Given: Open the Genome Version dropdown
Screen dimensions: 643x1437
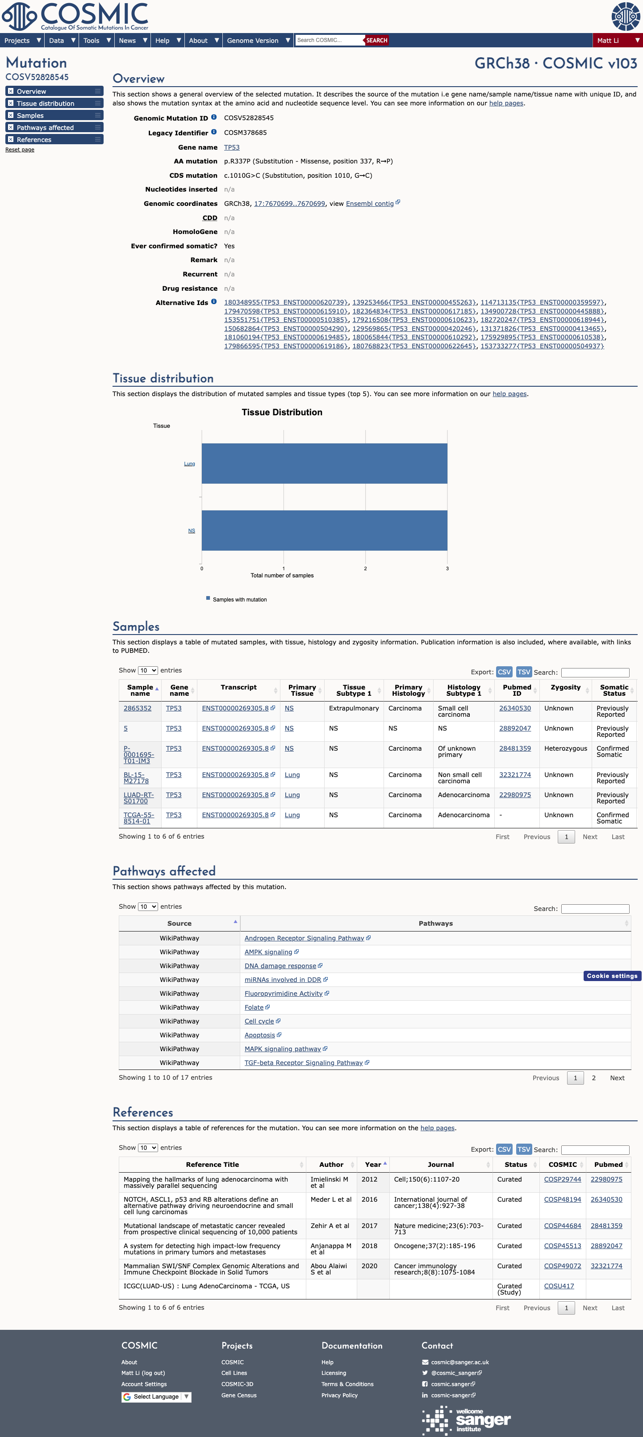Looking at the screenshot, I should [x=258, y=40].
